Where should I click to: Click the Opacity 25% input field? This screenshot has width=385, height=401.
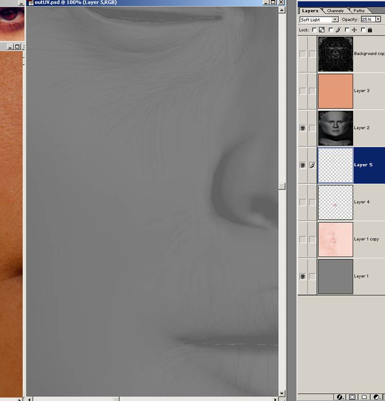(368, 20)
